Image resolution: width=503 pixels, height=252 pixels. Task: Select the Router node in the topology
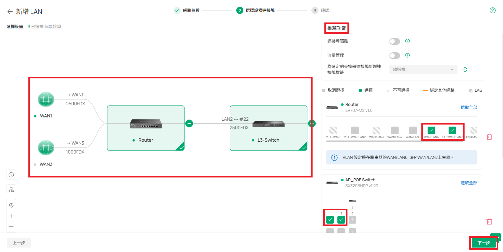click(x=146, y=128)
